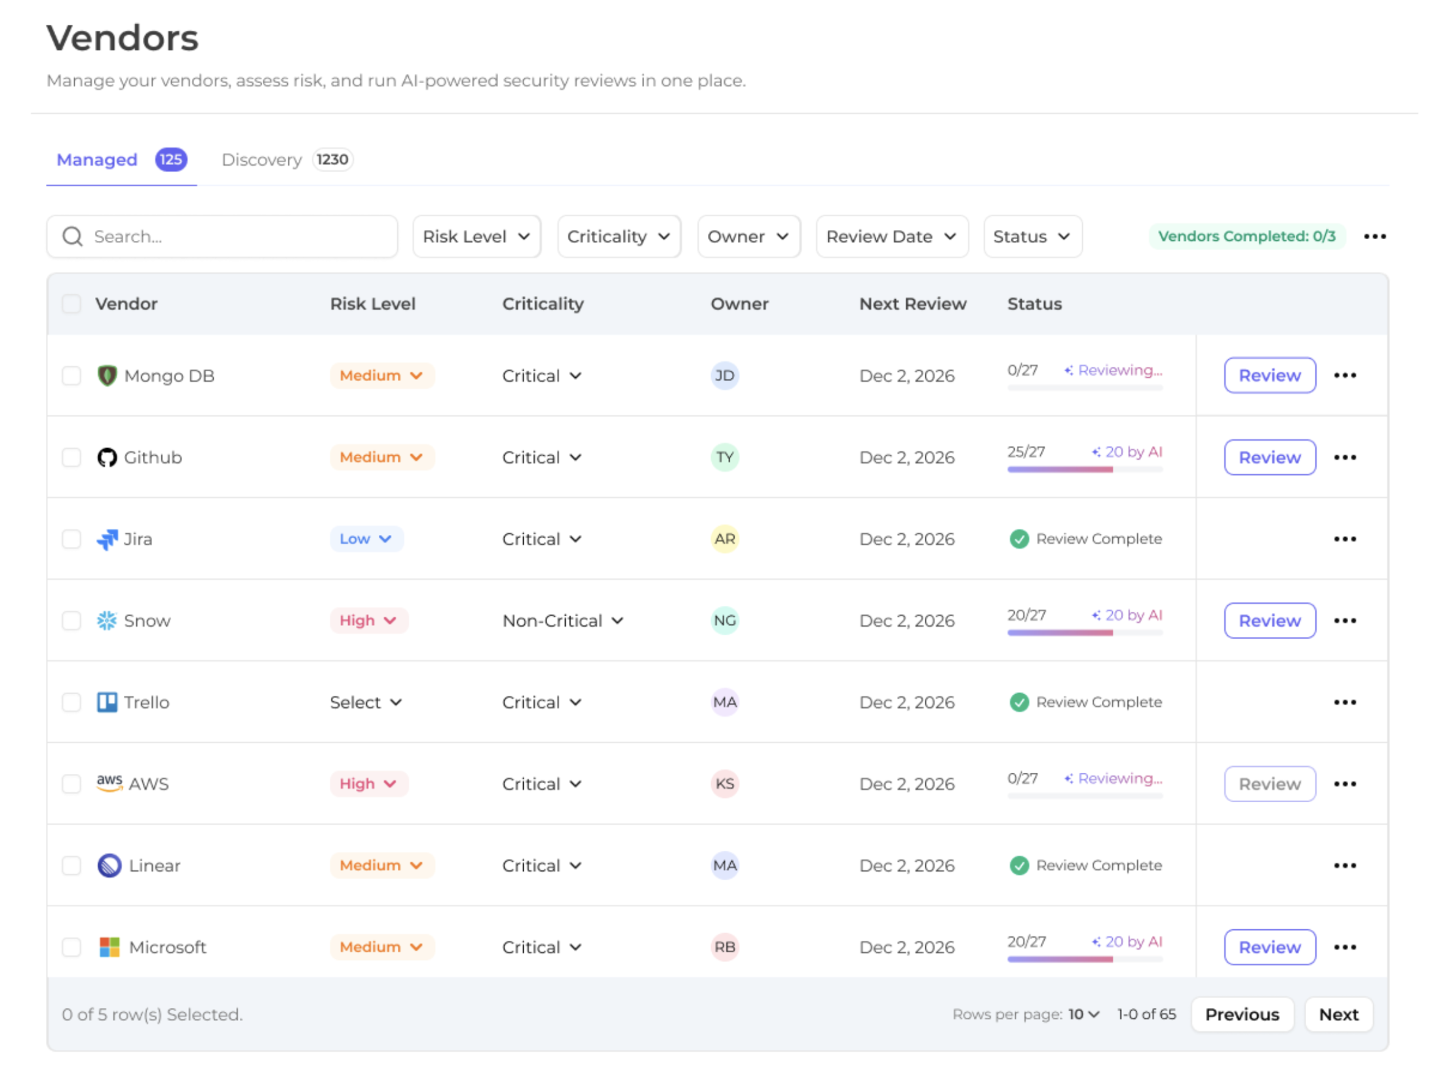Viewport: 1434px width, 1074px height.
Task: Change Linear Critical criticality dropdown
Action: [541, 865]
